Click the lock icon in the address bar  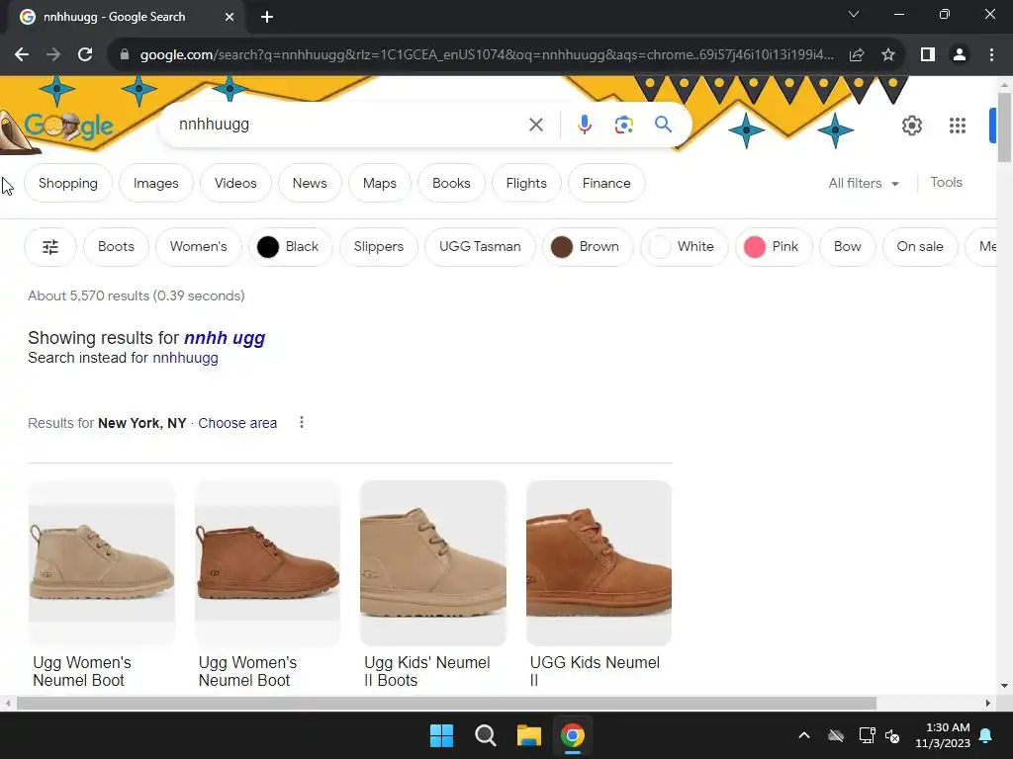[125, 55]
